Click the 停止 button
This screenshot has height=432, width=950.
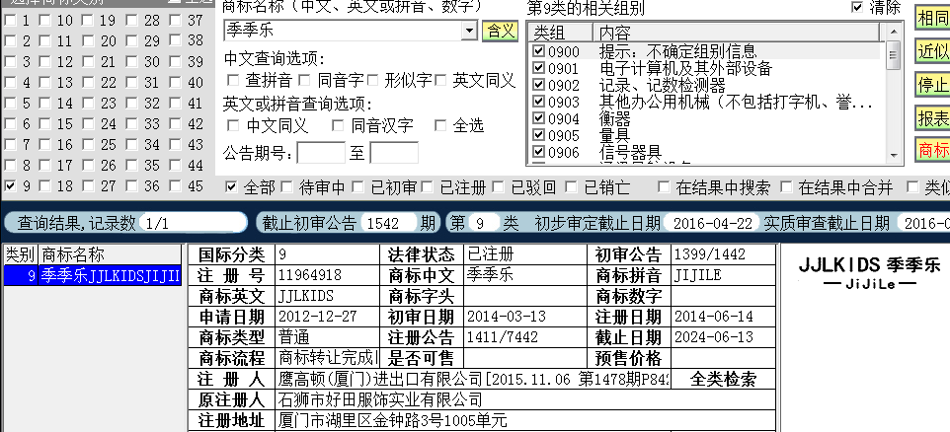point(932,85)
